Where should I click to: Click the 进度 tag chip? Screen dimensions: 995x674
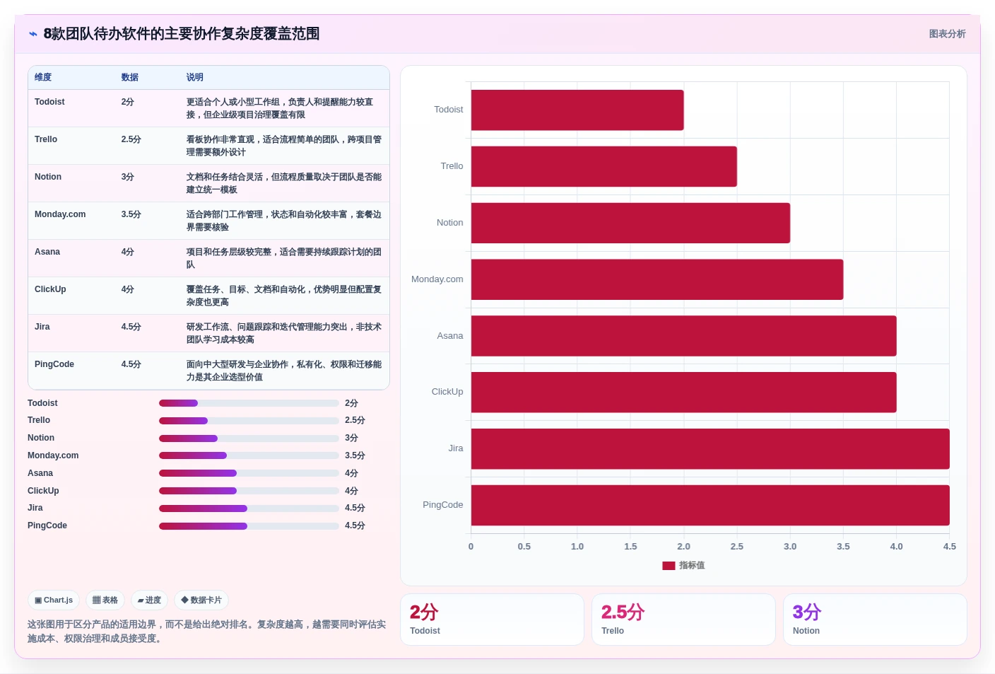pos(149,600)
